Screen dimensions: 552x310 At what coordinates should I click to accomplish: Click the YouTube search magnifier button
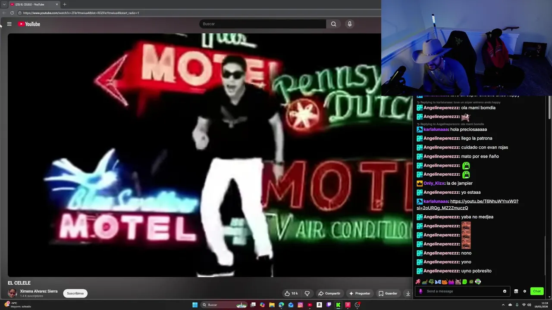click(333, 24)
